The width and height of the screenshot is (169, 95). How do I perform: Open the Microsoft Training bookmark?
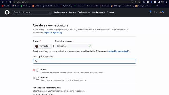point(126,6)
